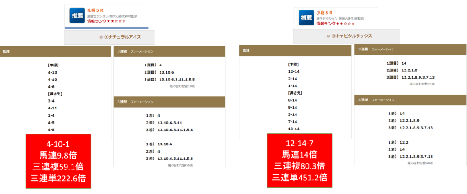Click the circle marker before ④ナチュラルアイズ

pos(101,36)
